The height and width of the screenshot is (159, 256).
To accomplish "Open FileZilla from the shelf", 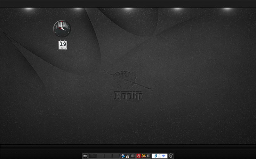I will tap(139, 156).
